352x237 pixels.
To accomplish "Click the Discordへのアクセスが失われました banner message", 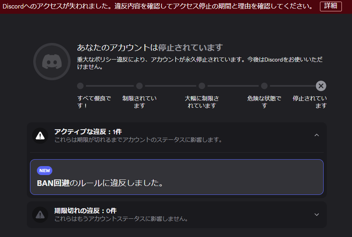I will [x=157, y=6].
